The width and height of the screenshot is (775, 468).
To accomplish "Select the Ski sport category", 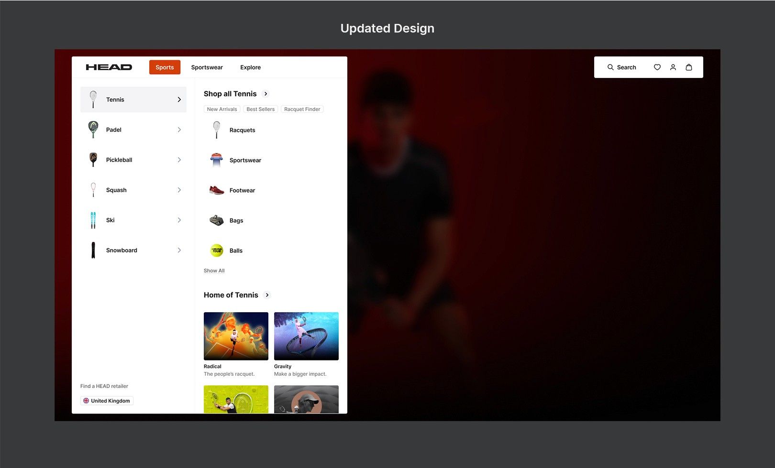I will 133,220.
